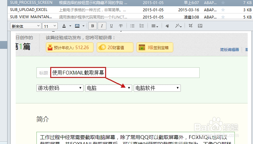
Task: Click the I级签到宝箱 badge
Action: pyautogui.click(x=155, y=48)
